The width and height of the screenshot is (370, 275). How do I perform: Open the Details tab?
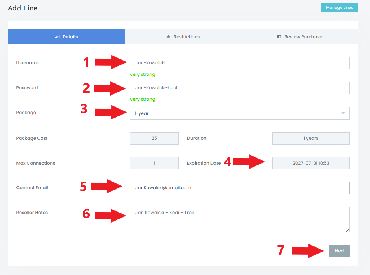point(66,37)
